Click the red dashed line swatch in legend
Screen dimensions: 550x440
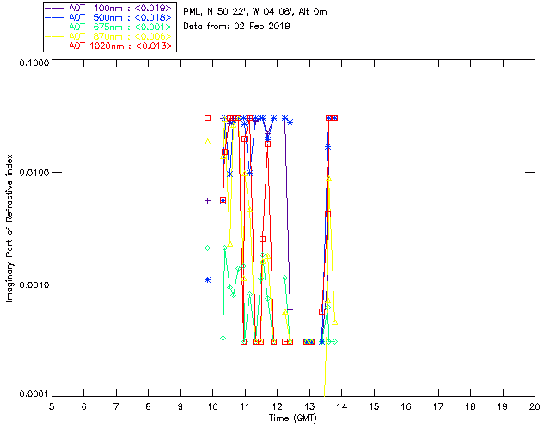point(55,46)
